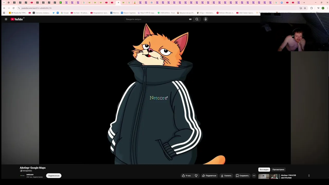Image resolution: width=329 pixels, height=185 pixels.
Task: Open the YouTube hamburger guide menu
Action: [x=6, y=19]
